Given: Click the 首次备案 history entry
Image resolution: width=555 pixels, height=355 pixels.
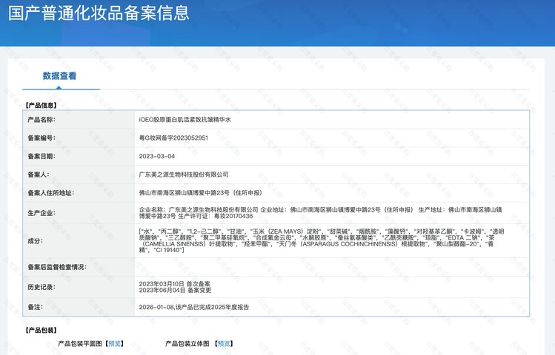Looking at the screenshot, I should pos(174,284).
